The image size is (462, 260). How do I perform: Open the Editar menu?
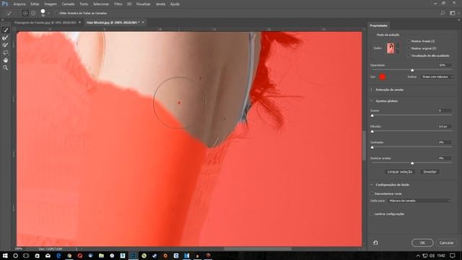35,4
